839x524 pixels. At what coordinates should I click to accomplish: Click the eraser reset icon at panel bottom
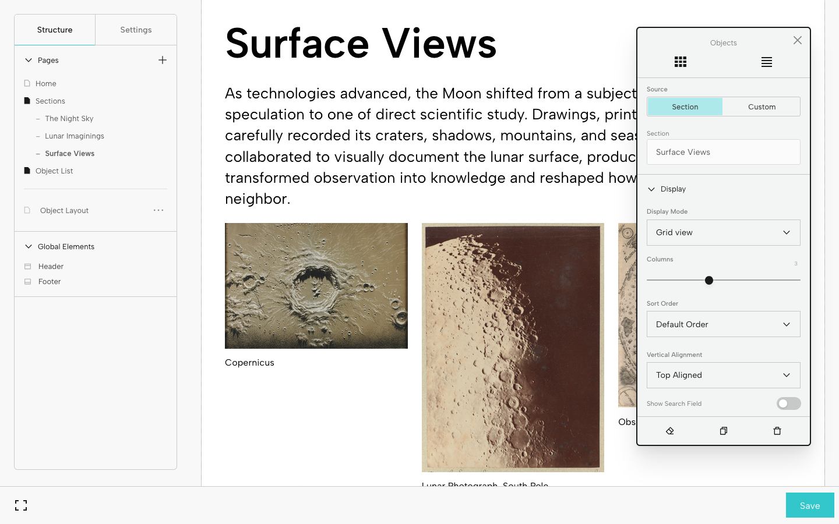[x=670, y=431]
